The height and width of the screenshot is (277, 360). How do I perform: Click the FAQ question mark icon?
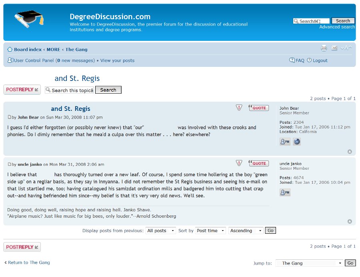292,60
